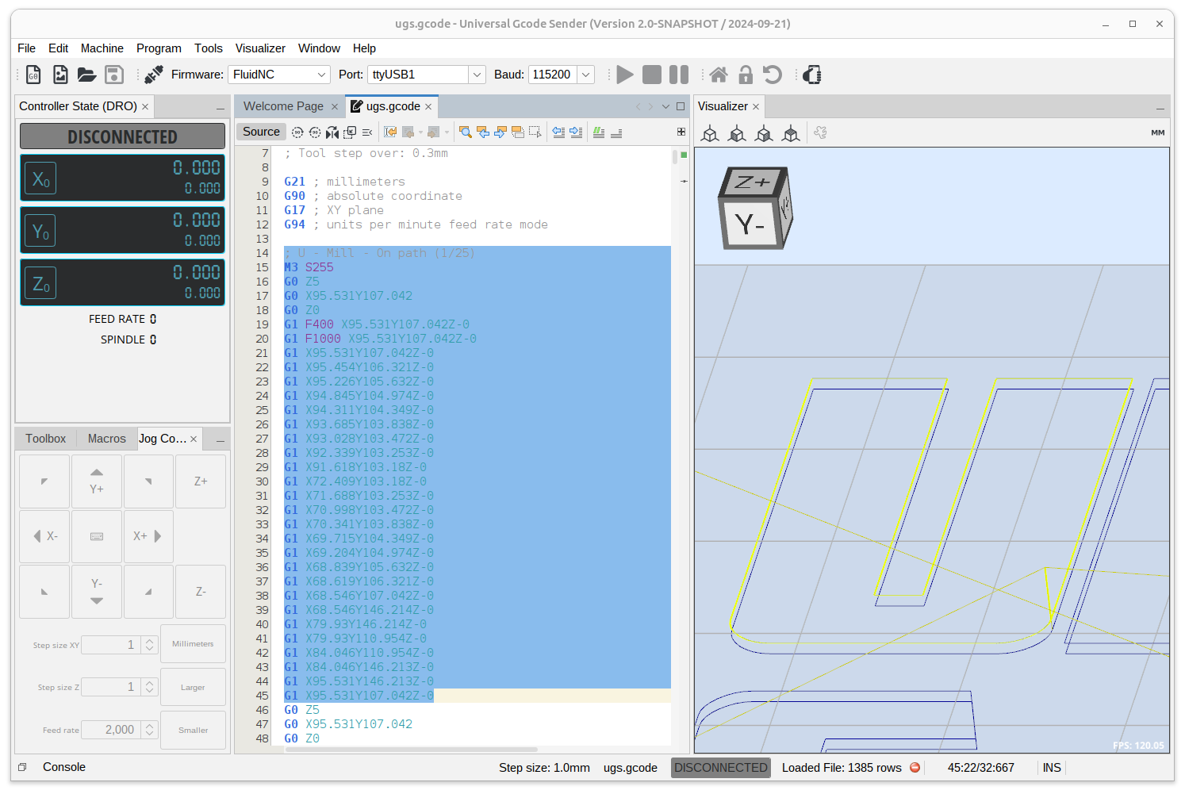Click the save gcode file icon
Screen dimensions: 1185x794
click(113, 74)
